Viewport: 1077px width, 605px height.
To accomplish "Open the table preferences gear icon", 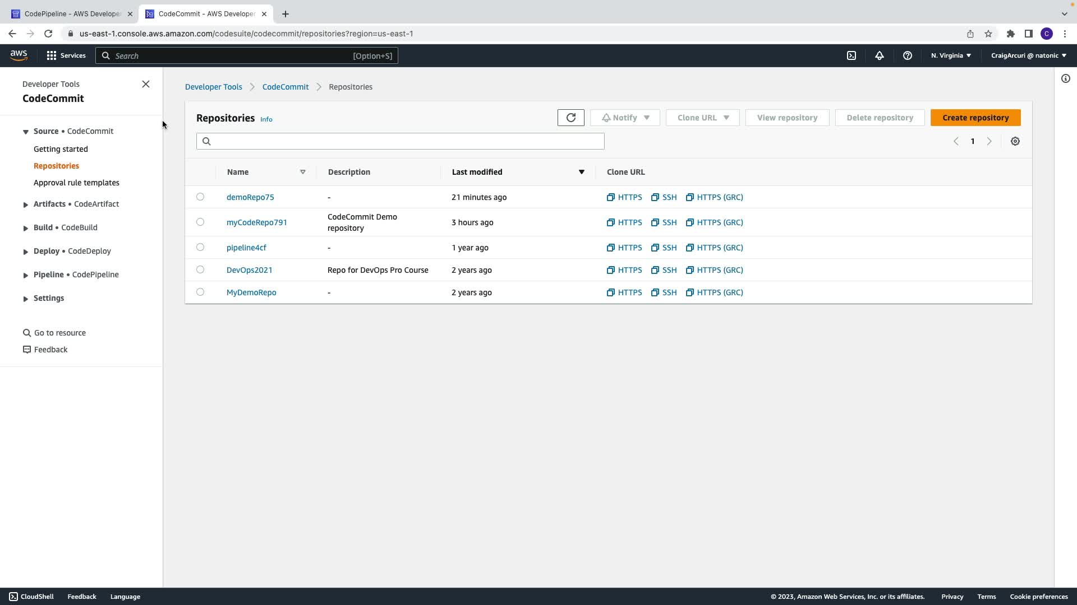I will [1015, 141].
